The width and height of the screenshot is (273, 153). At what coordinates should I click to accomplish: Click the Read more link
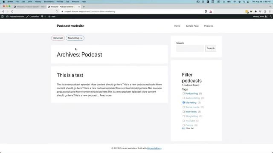(x=105, y=95)
